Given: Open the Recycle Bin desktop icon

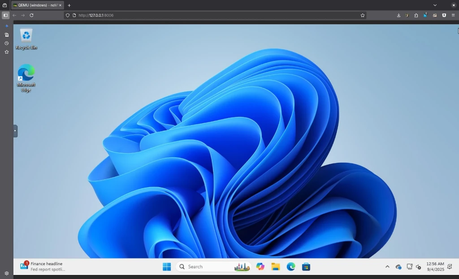Looking at the screenshot, I should 26,39.
